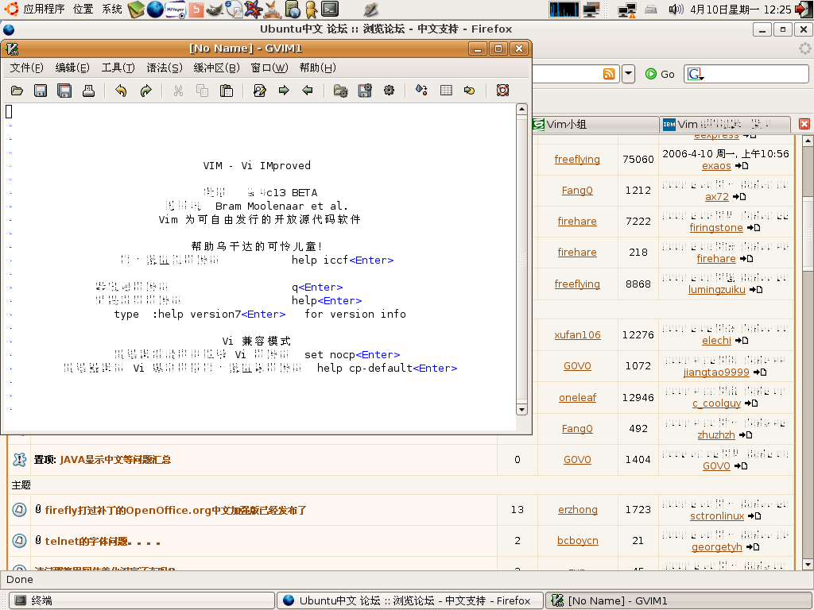
Task: Open GVim 工具(T) menu
Action: click(118, 68)
